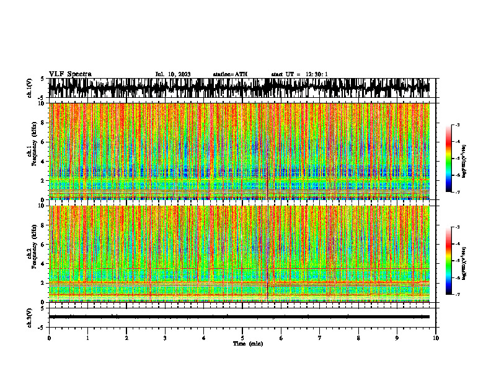Click the ch.2 colorbar "-3" tick label
The image size is (491, 379).
pyautogui.click(x=458, y=227)
